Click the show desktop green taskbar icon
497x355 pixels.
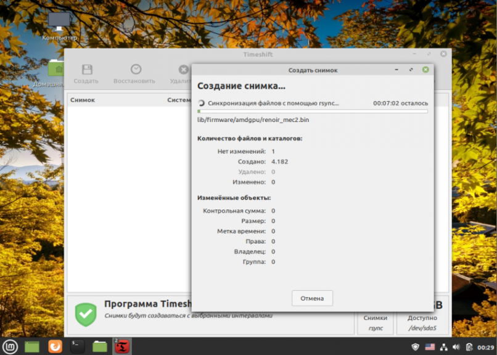pyautogui.click(x=32, y=346)
